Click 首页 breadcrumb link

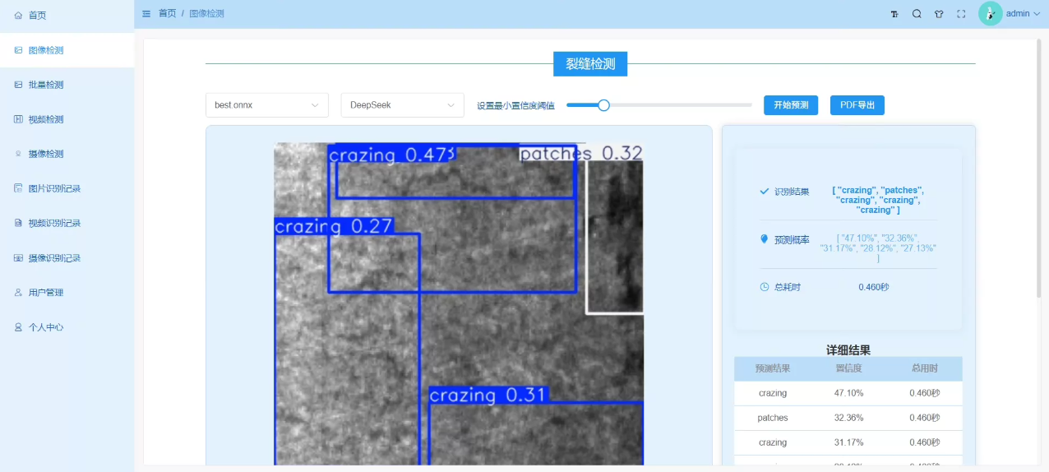(x=167, y=14)
